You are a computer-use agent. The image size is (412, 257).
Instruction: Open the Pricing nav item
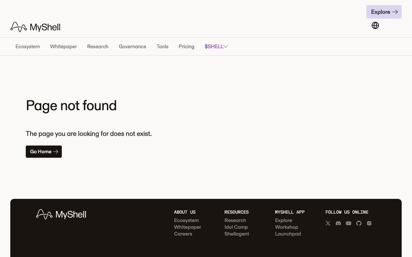coord(186,47)
